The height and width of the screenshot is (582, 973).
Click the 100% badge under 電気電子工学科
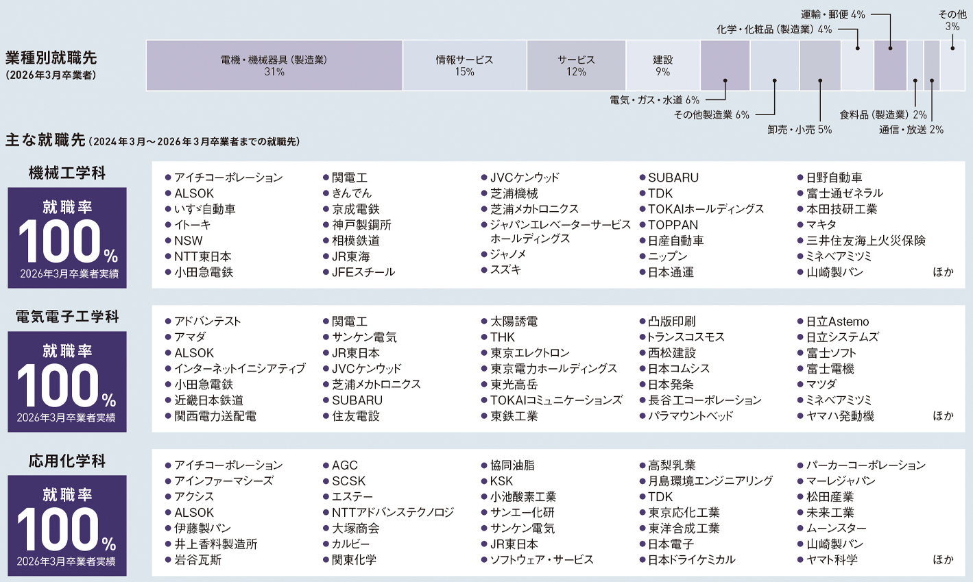point(67,382)
